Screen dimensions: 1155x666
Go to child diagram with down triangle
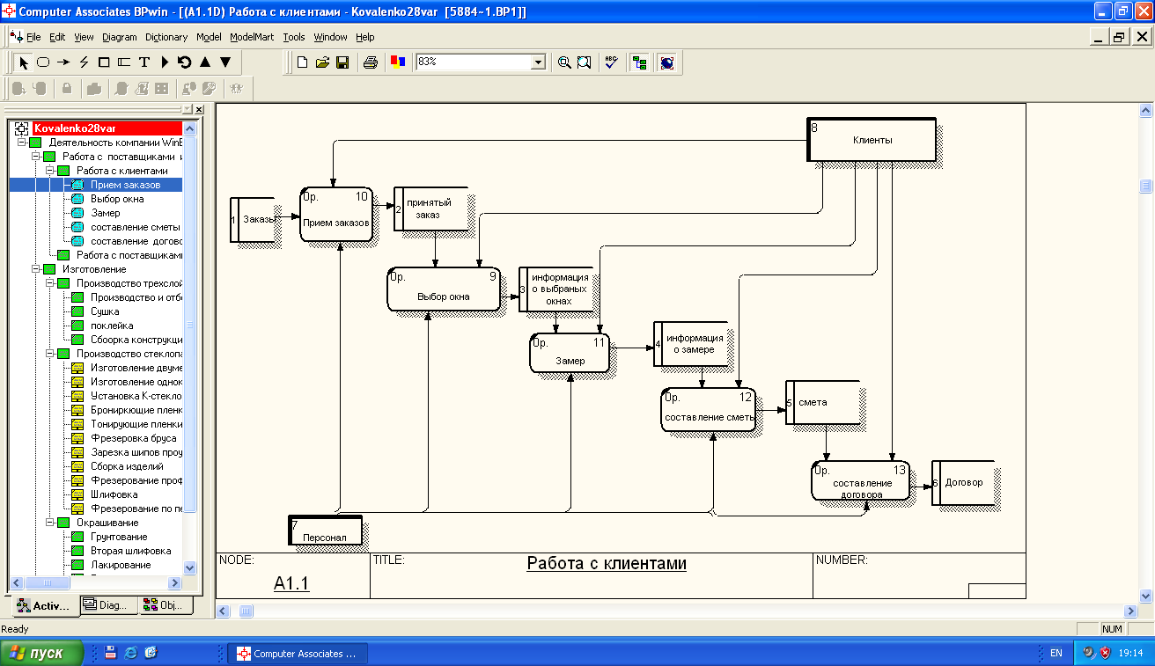coord(224,62)
